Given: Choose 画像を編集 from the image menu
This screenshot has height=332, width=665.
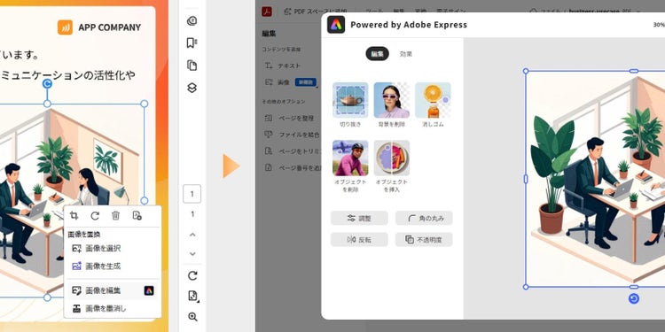Looking at the screenshot, I should click(113, 290).
